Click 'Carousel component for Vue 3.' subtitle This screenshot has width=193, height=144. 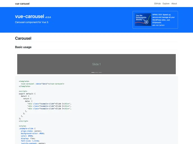pos(32,22)
